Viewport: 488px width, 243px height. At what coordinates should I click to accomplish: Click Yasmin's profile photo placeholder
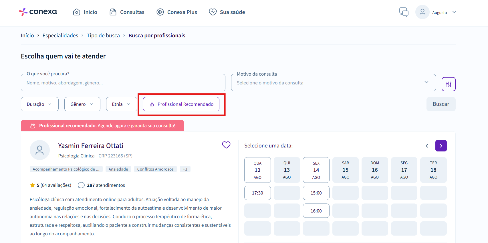pos(40,150)
